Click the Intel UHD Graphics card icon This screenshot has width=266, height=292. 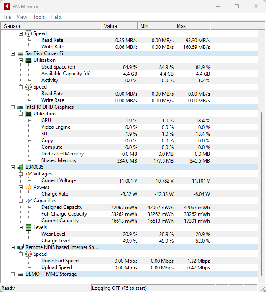pos(20,107)
